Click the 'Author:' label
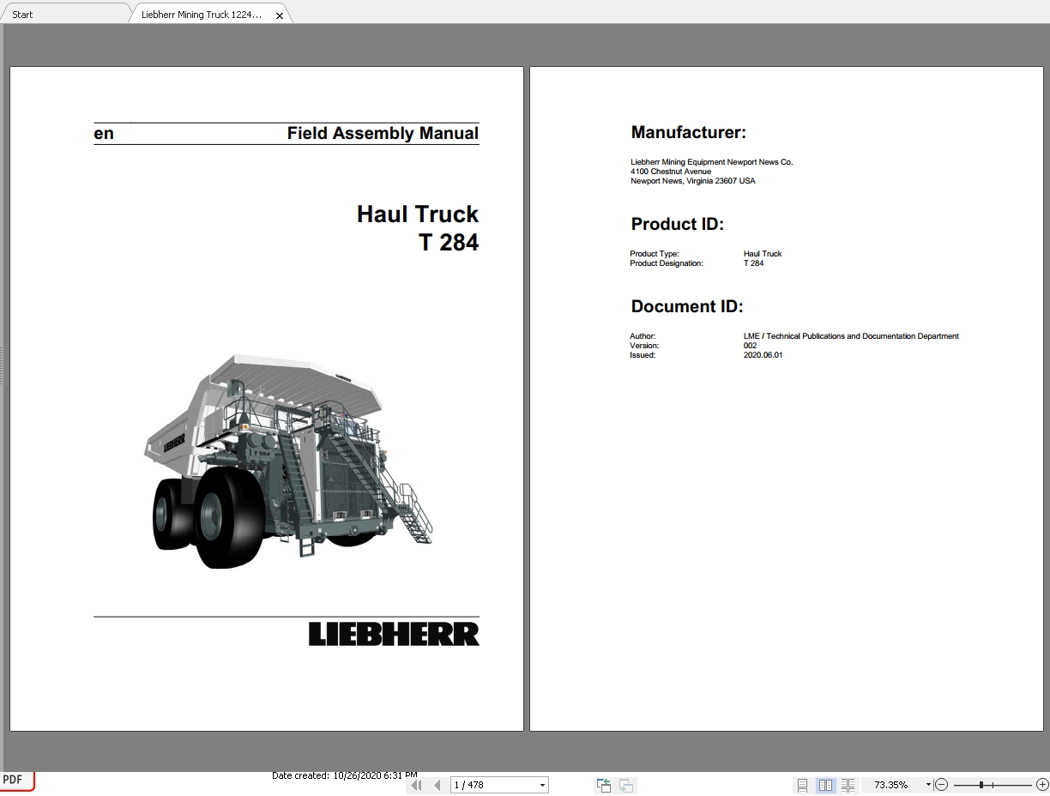Screen dimensions: 1050x796 coord(643,336)
